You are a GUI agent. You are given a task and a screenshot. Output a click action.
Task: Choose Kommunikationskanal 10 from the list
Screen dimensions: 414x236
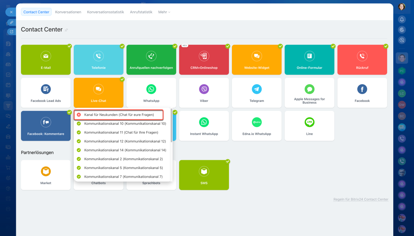(x=125, y=124)
